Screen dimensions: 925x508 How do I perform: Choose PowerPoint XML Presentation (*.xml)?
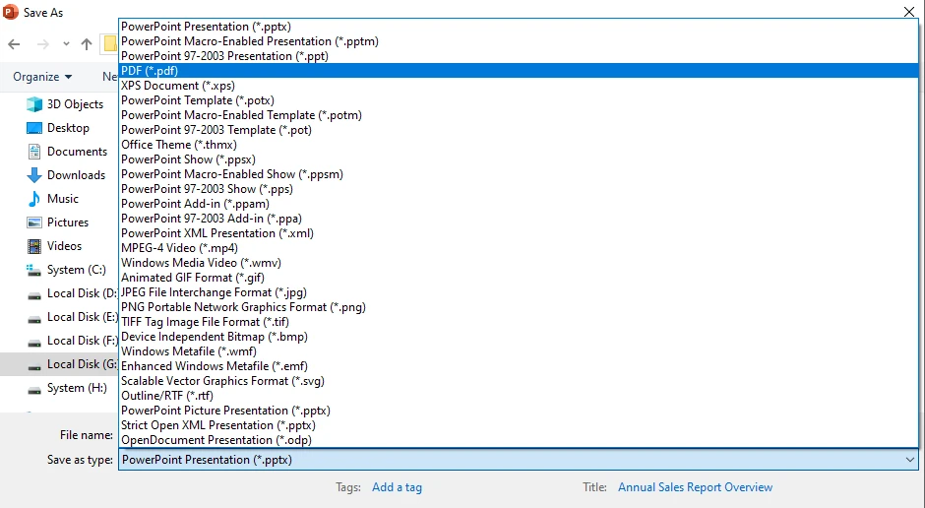click(519, 233)
